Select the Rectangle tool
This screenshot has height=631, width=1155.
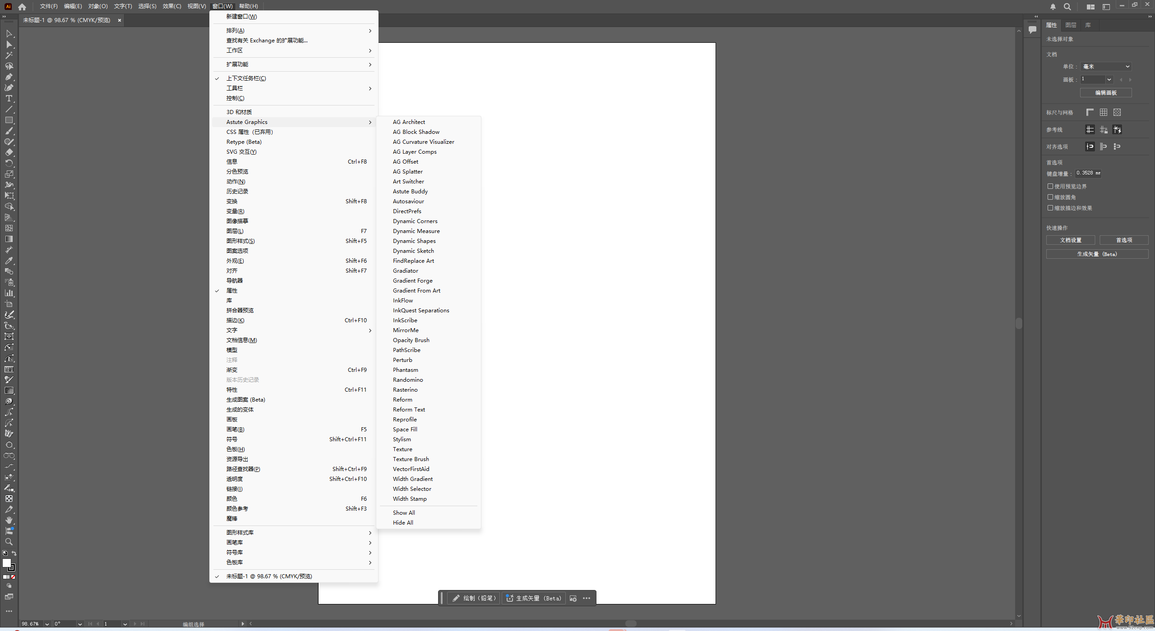(x=9, y=120)
